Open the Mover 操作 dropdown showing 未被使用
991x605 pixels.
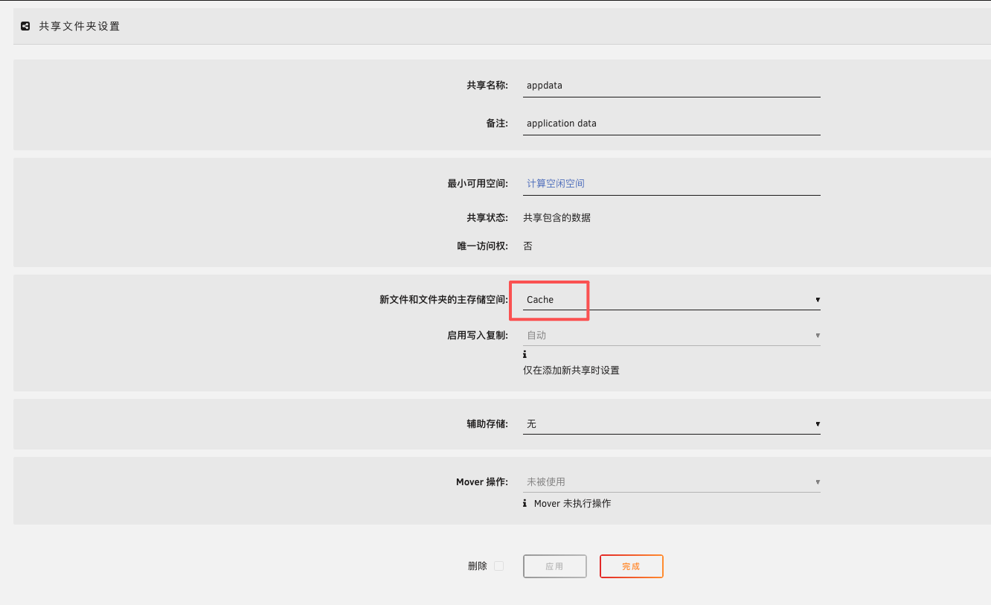(671, 482)
